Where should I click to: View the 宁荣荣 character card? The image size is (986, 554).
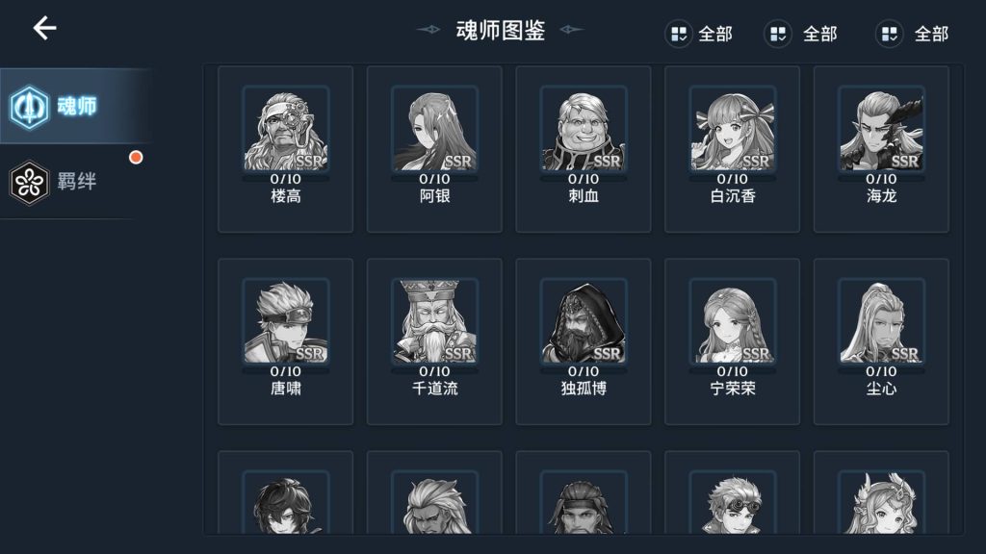[733, 341]
